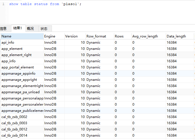Image resolution: width=195 pixels, height=140 pixels.
Task: Click InnoDB engine cell for api_info
Action: tap(54, 43)
